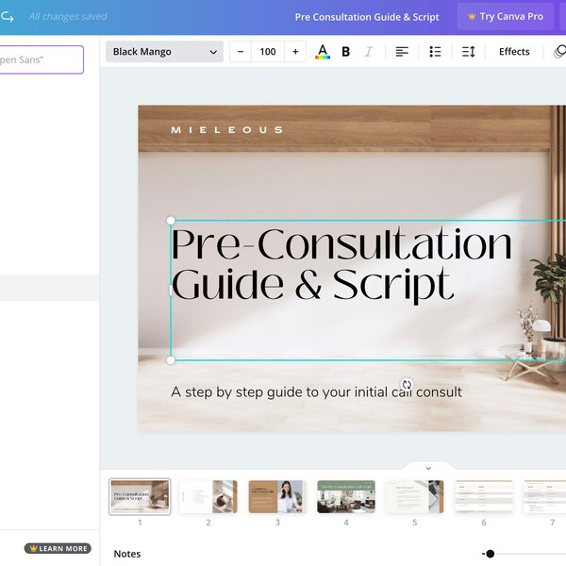
Task: Decrease font size with minus button
Action: tap(241, 52)
